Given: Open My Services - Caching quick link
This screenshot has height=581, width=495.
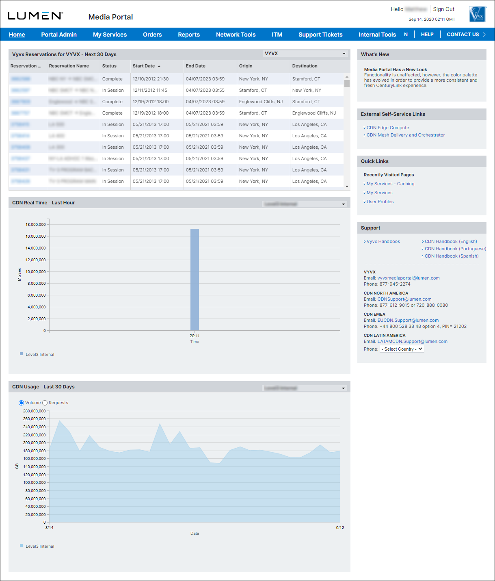Looking at the screenshot, I should pos(391,184).
